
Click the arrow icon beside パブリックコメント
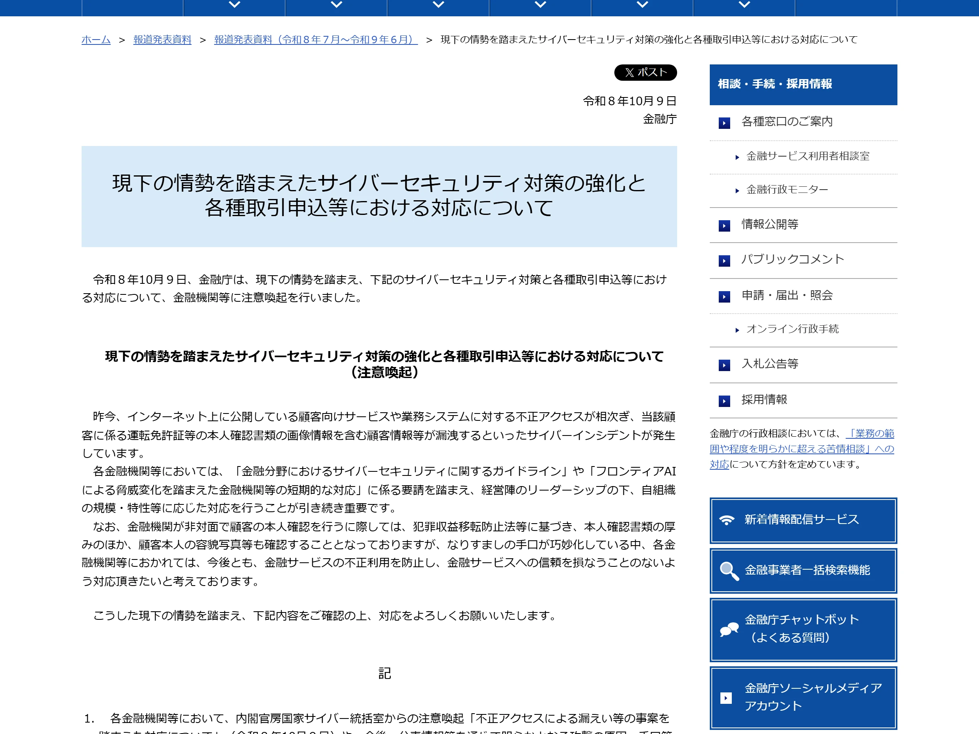(724, 261)
